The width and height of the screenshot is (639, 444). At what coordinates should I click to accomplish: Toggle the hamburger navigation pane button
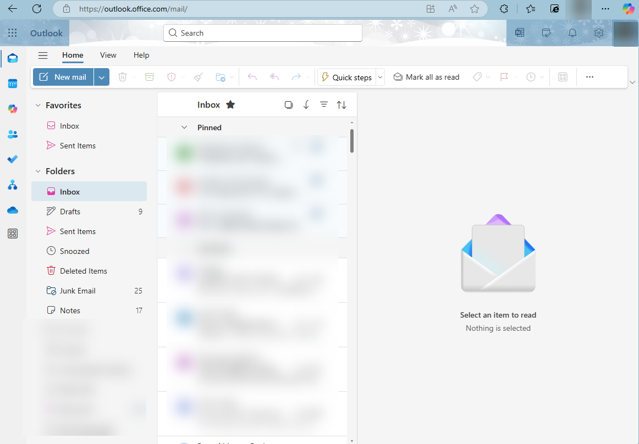coord(43,55)
